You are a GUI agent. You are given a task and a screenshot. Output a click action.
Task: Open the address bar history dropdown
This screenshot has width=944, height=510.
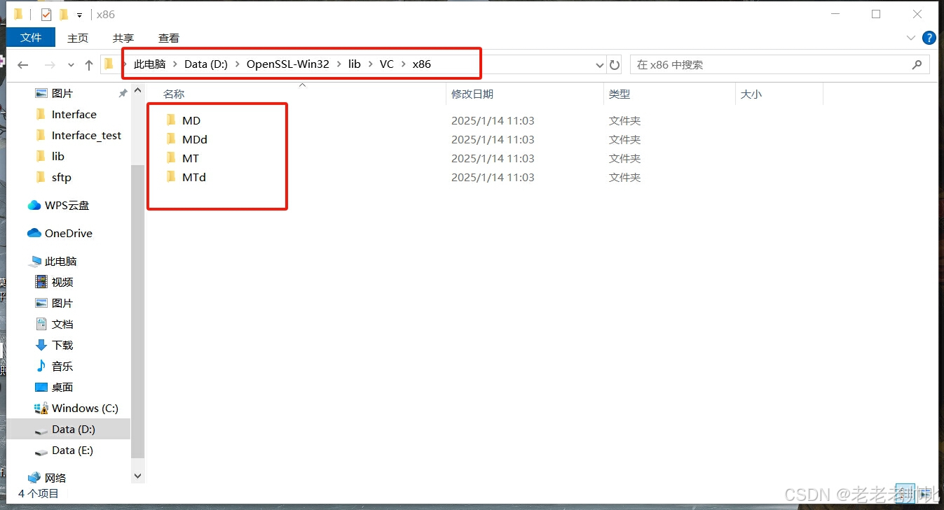(599, 64)
